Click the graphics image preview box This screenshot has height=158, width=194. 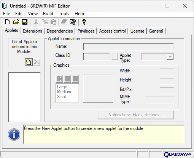(x=98, y=89)
